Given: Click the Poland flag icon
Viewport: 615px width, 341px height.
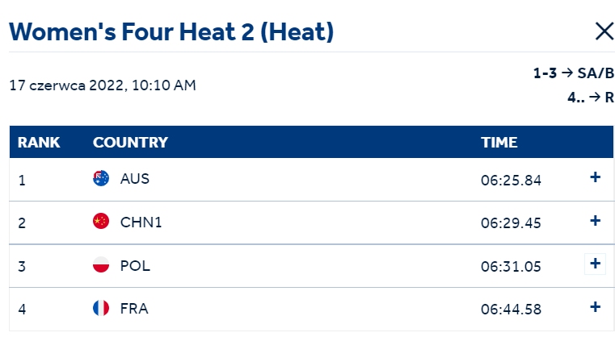Looking at the screenshot, I should tap(101, 264).
